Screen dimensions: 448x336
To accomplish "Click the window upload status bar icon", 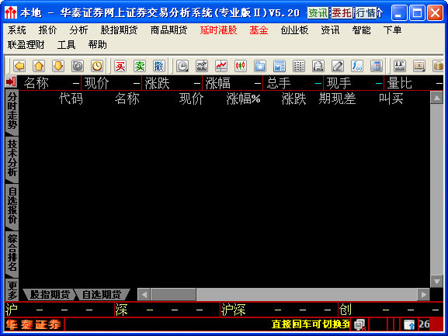I will click(x=409, y=324).
